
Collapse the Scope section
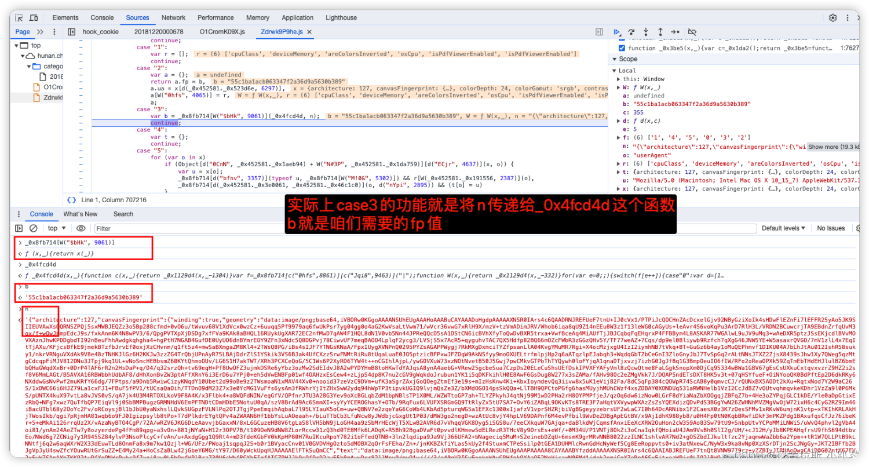pyautogui.click(x=614, y=59)
